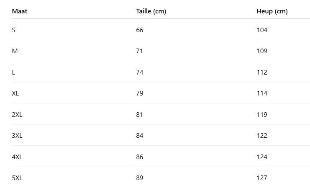Screen dimensions: 310x196
Task: Click hip value 112 for size L
Action: point(262,72)
